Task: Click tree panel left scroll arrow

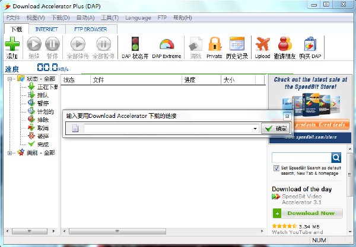Action: (8, 231)
